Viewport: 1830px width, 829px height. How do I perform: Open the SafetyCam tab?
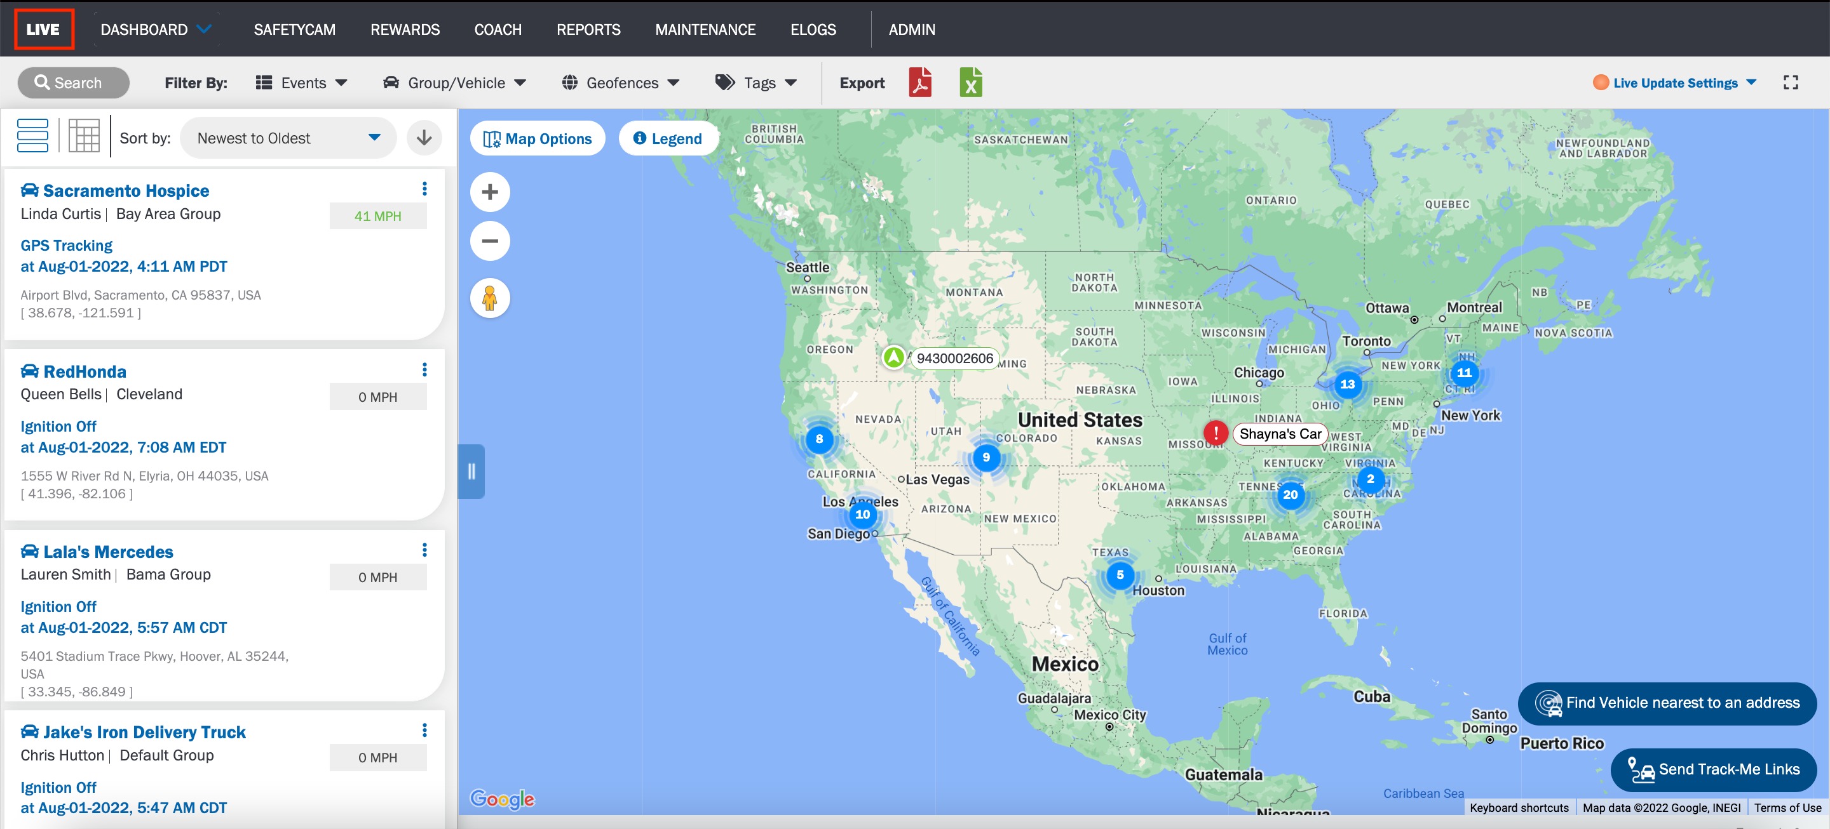point(295,29)
